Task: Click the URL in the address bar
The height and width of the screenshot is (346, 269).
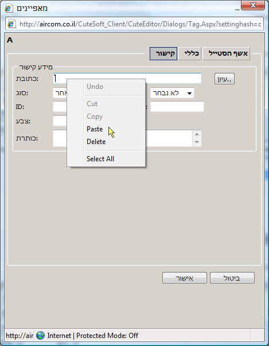Action: [140, 24]
